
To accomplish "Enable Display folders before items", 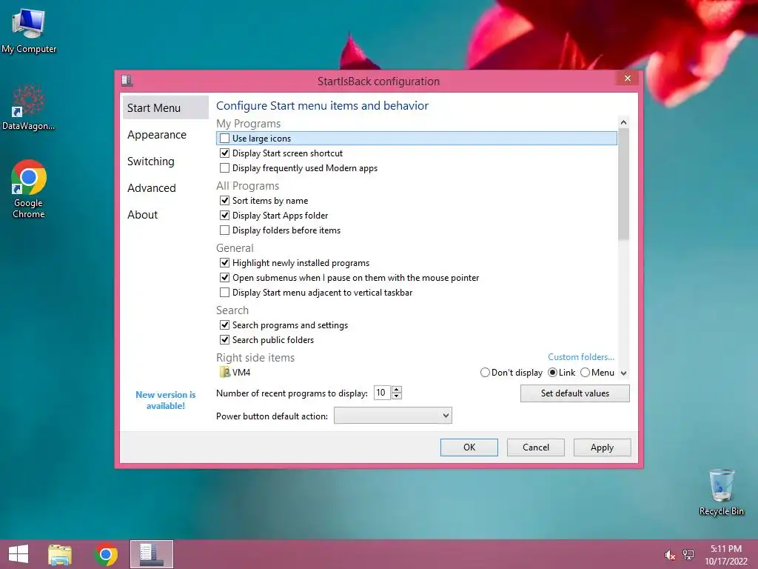I will click(x=224, y=230).
